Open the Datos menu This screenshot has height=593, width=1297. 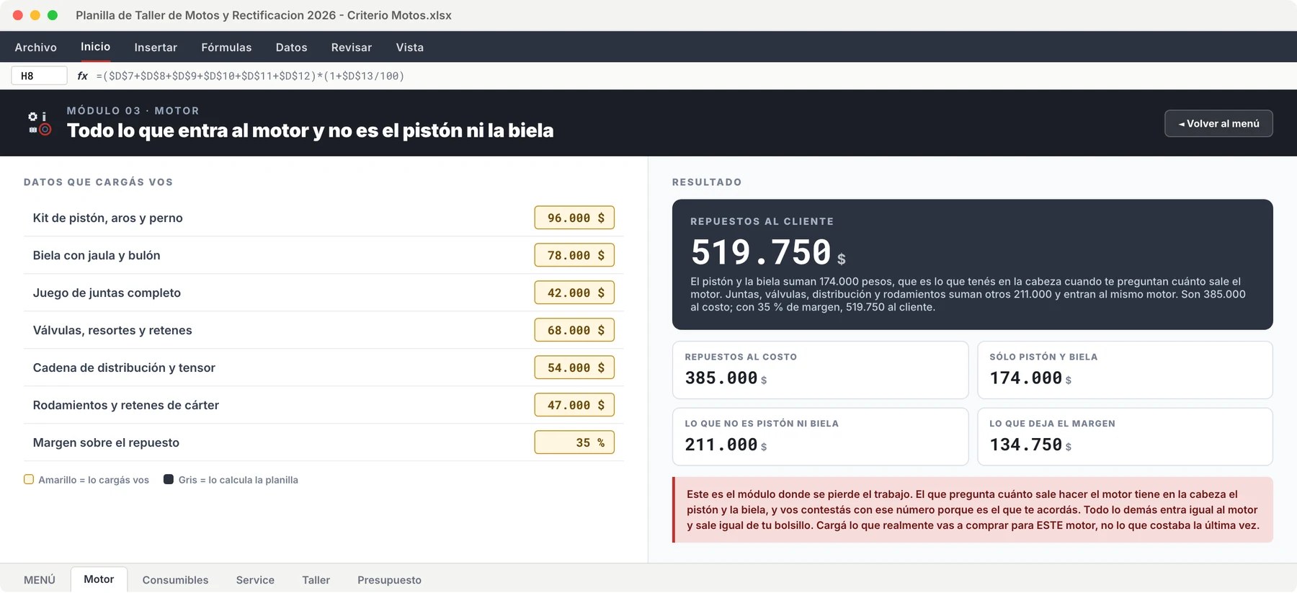pyautogui.click(x=292, y=48)
